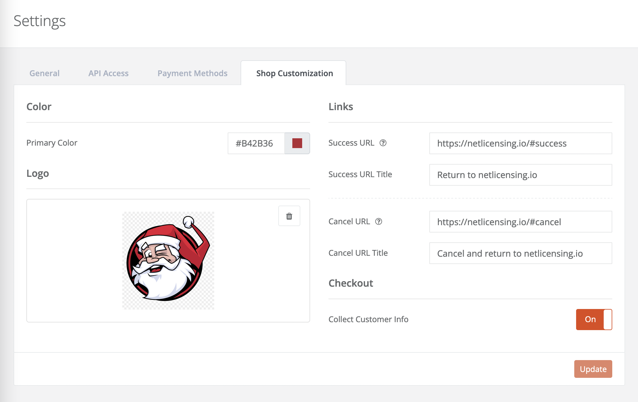Edit the Success URL Title field
The image size is (638, 402).
click(x=520, y=175)
